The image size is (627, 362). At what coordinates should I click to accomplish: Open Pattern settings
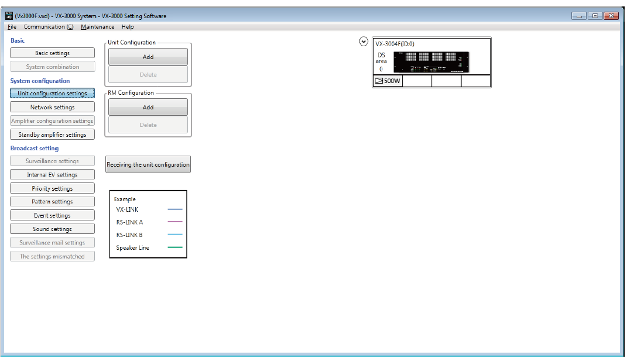tap(52, 201)
